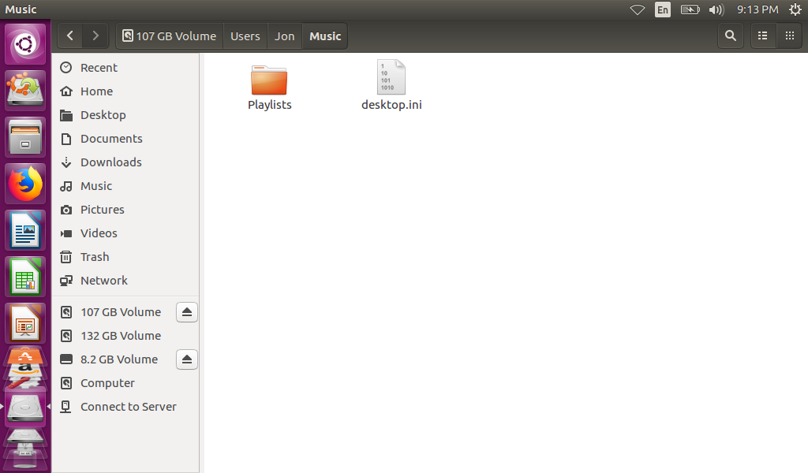Click the search magnifier icon in toolbar
The width and height of the screenshot is (808, 473).
731,35
